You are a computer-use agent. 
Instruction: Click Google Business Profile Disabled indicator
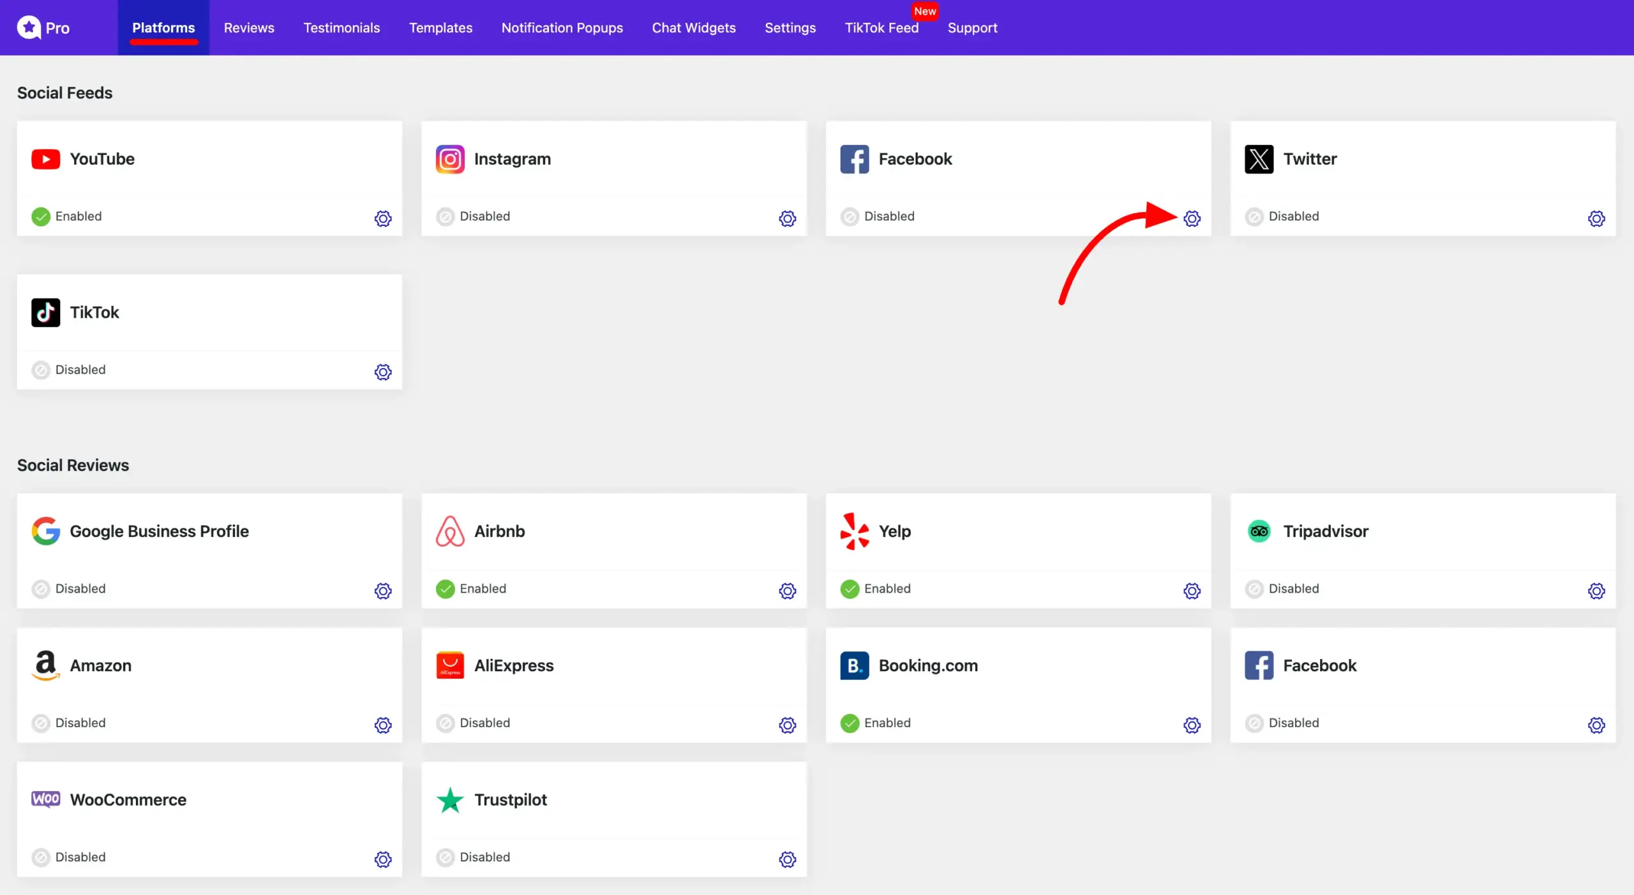click(41, 588)
